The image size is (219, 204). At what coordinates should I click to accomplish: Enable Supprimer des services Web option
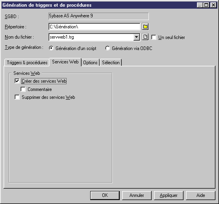coord(17,97)
